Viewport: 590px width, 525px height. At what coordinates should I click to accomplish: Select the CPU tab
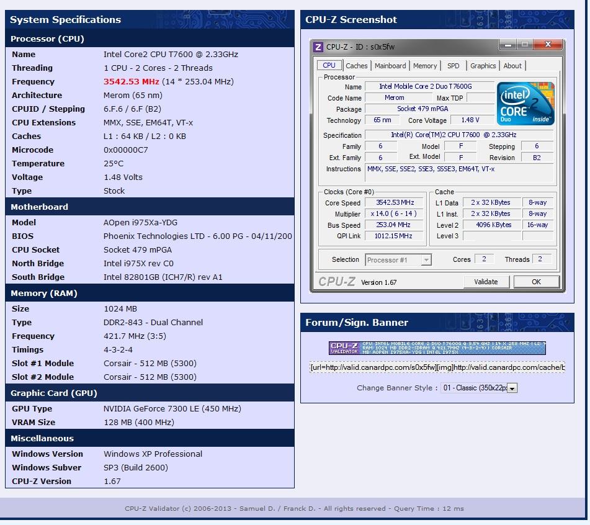click(329, 65)
